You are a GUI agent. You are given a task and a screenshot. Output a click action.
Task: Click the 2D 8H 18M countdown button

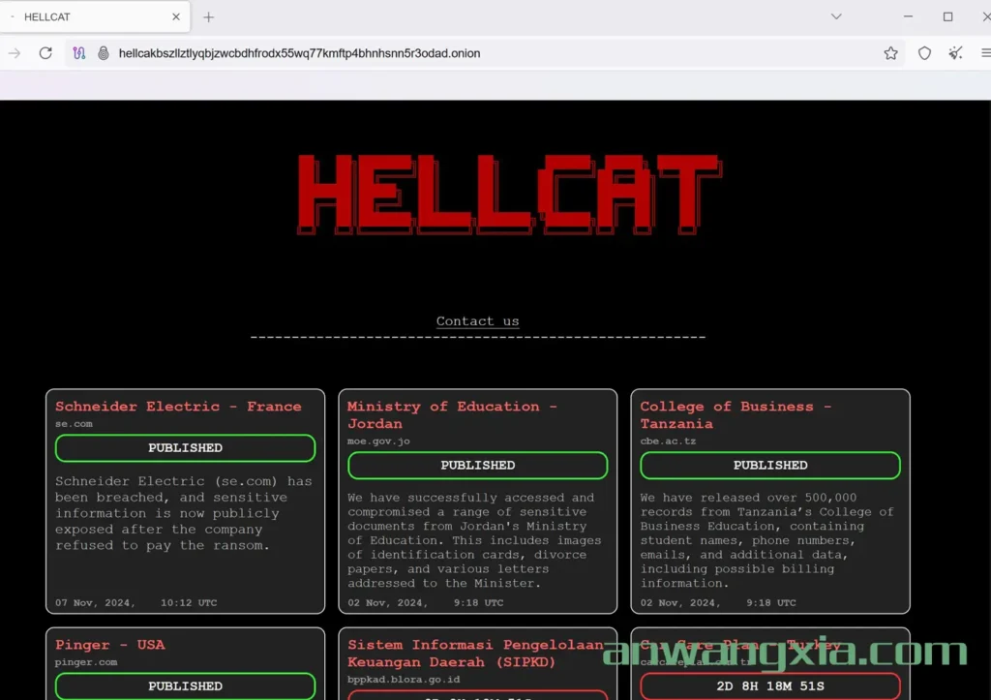[x=769, y=686]
